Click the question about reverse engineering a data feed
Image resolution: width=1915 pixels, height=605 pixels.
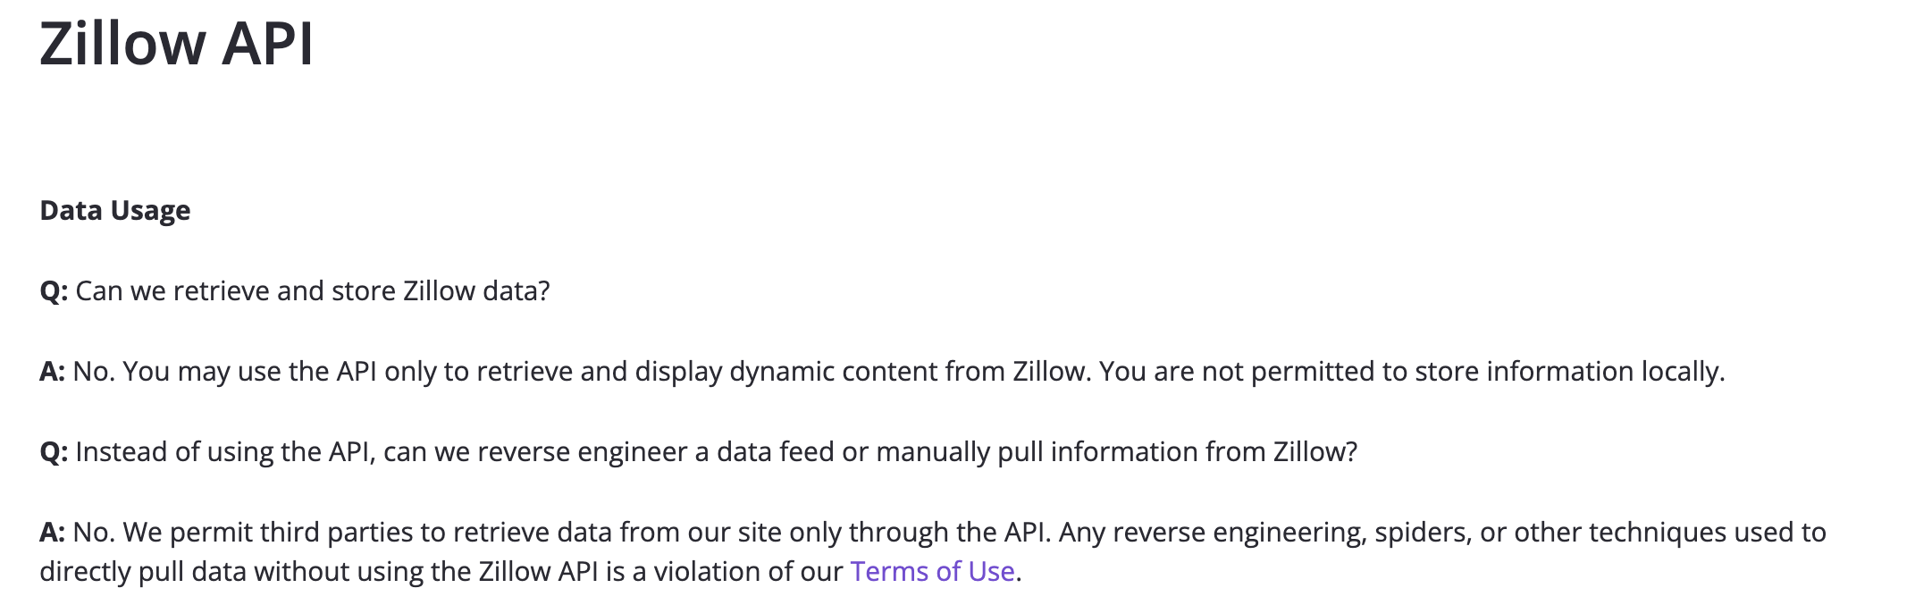pyautogui.click(x=699, y=452)
